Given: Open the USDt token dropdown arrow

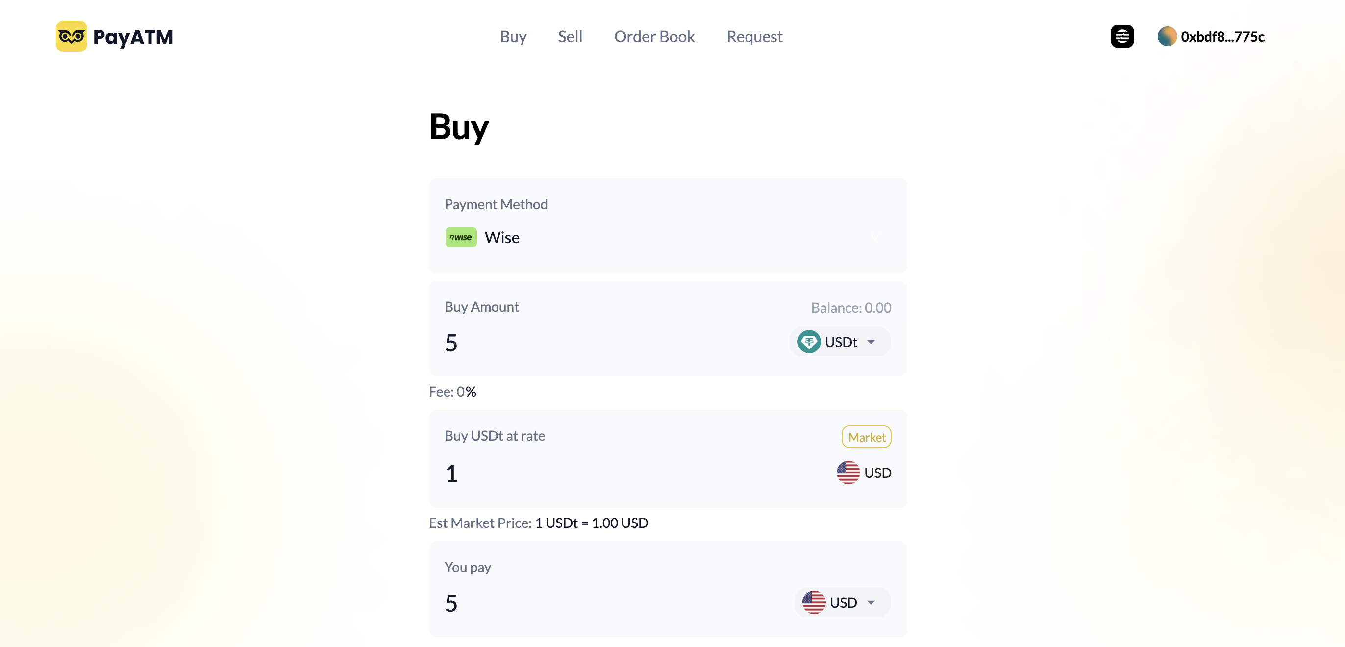Looking at the screenshot, I should tap(871, 342).
